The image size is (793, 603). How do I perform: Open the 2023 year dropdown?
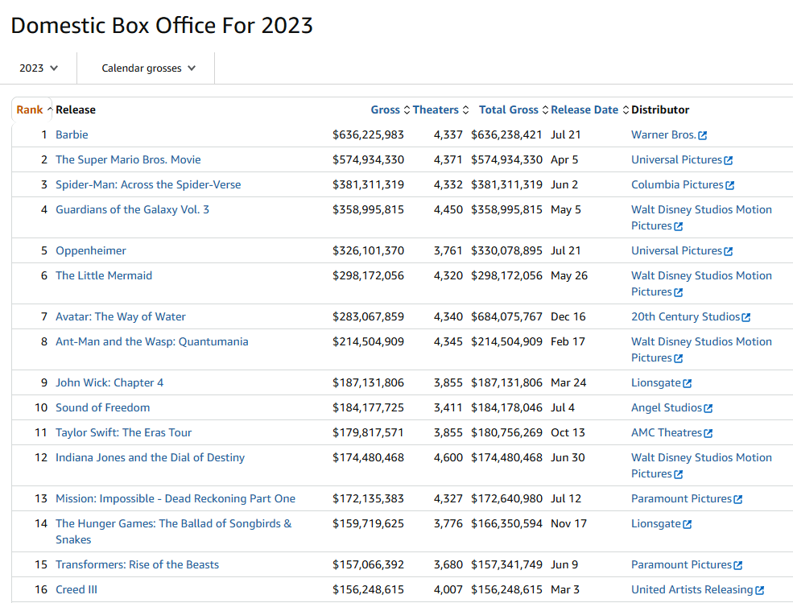[39, 68]
